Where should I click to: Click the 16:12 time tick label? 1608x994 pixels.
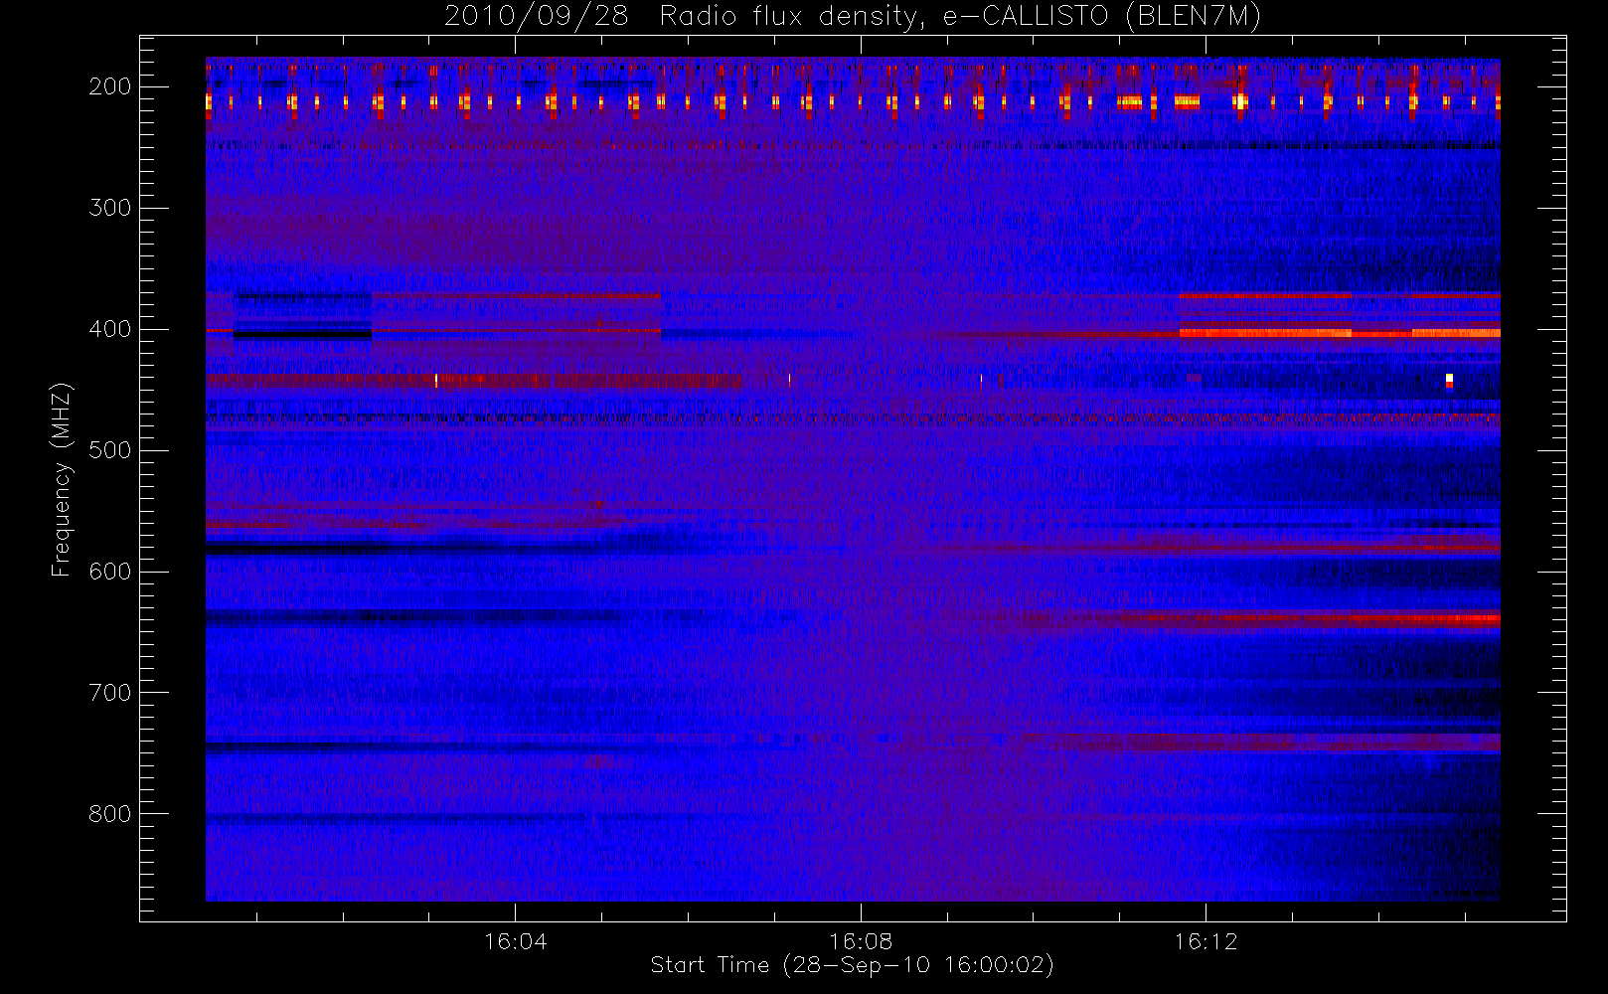click(1206, 941)
